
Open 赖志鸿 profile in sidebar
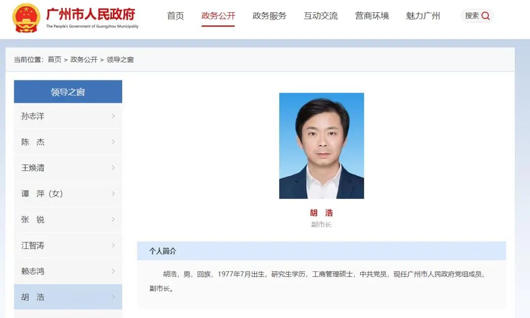(33, 271)
